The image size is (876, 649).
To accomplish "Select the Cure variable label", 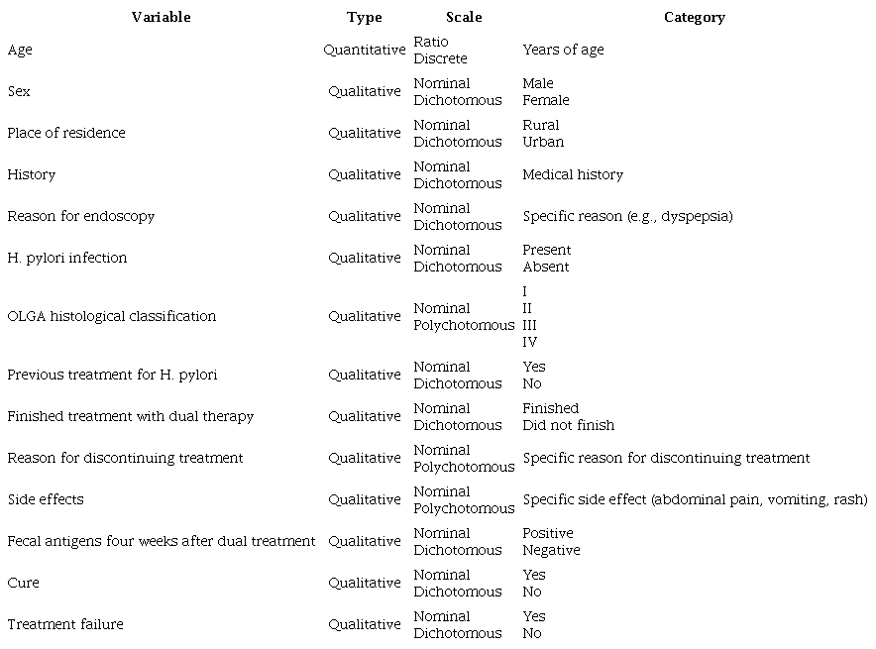I will (23, 583).
